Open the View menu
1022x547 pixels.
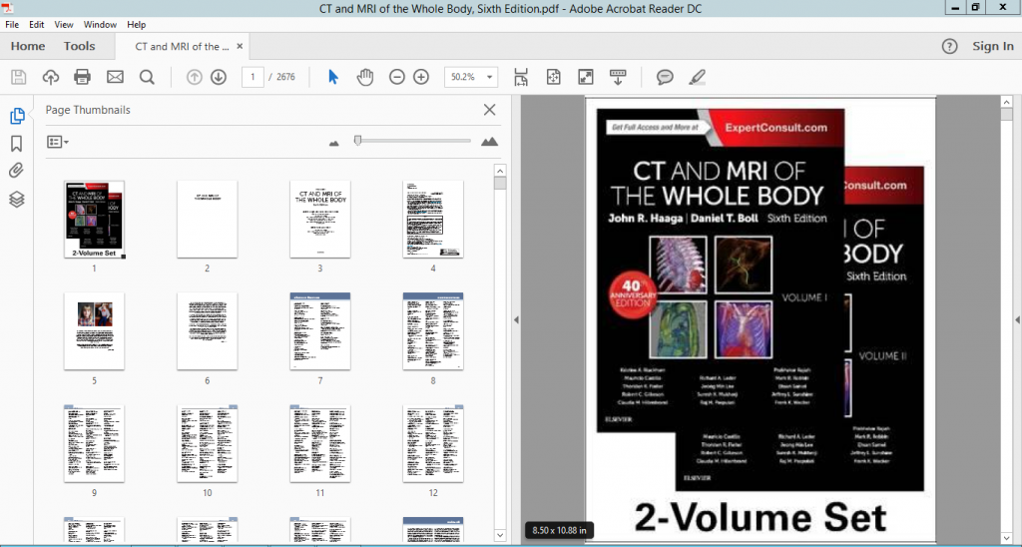coord(64,25)
